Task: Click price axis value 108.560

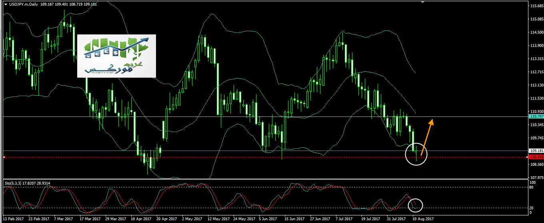Action: coord(536,165)
